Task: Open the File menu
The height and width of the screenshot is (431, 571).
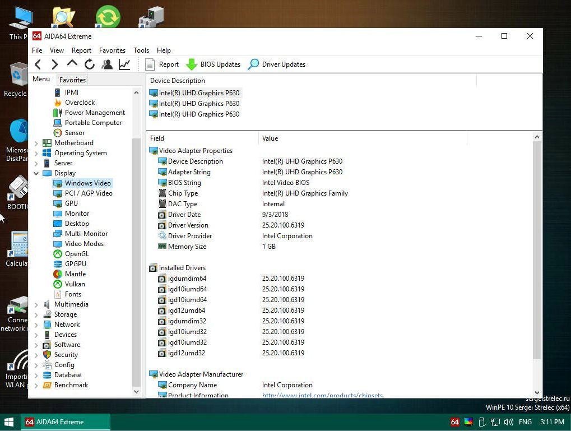Action: pyautogui.click(x=37, y=50)
